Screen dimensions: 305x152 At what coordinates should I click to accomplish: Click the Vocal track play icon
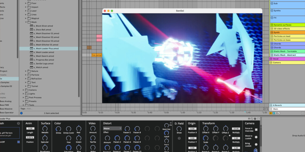pos(271,59)
